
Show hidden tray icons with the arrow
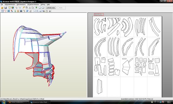[158, 102]
